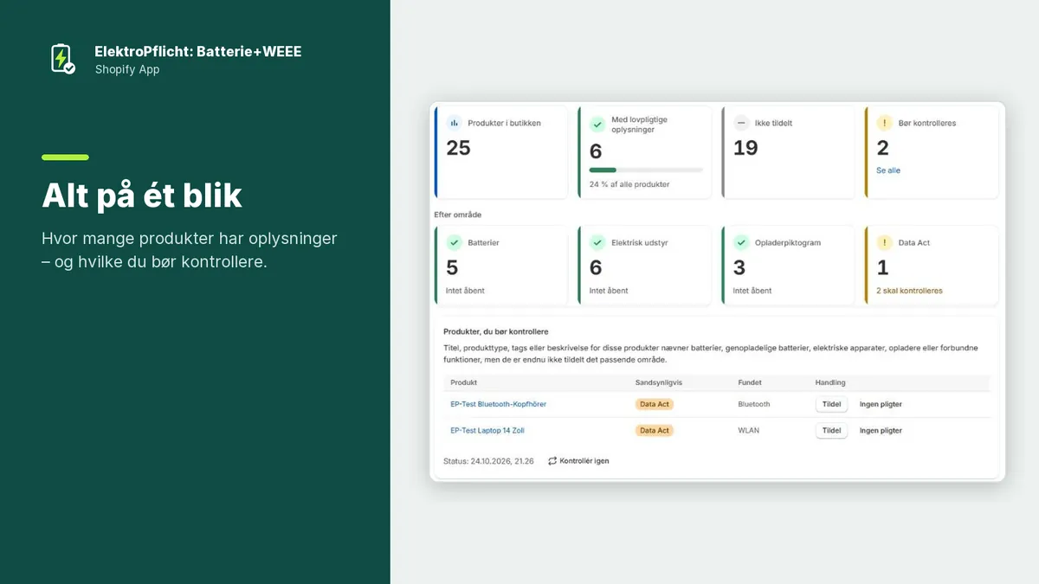Click the 'Produkter, du bør kontrollere' heading
The image size is (1039, 584).
pos(495,331)
